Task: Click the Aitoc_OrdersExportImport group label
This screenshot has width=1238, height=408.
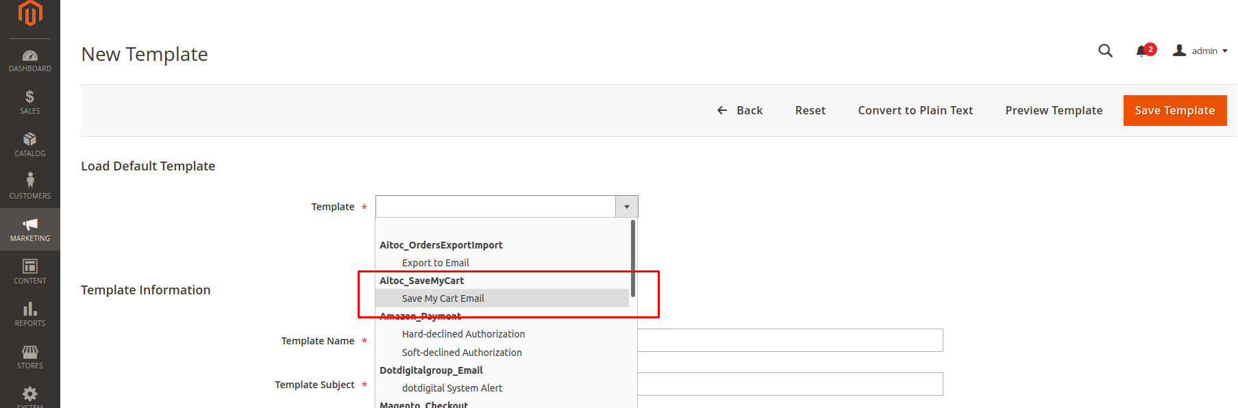Action: (x=441, y=245)
